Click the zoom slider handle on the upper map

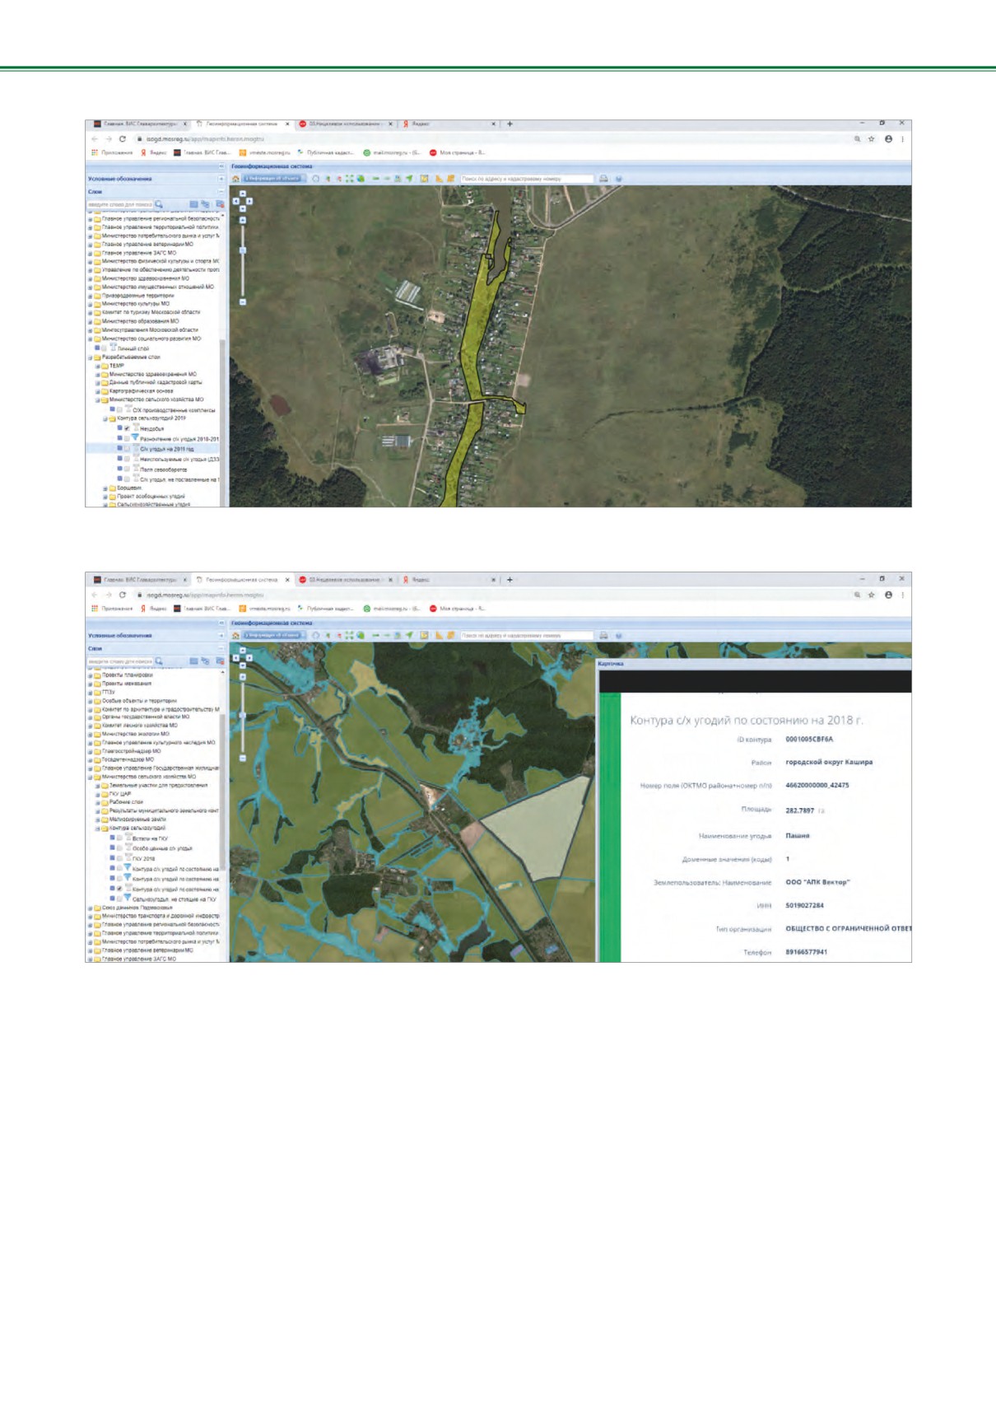243,250
